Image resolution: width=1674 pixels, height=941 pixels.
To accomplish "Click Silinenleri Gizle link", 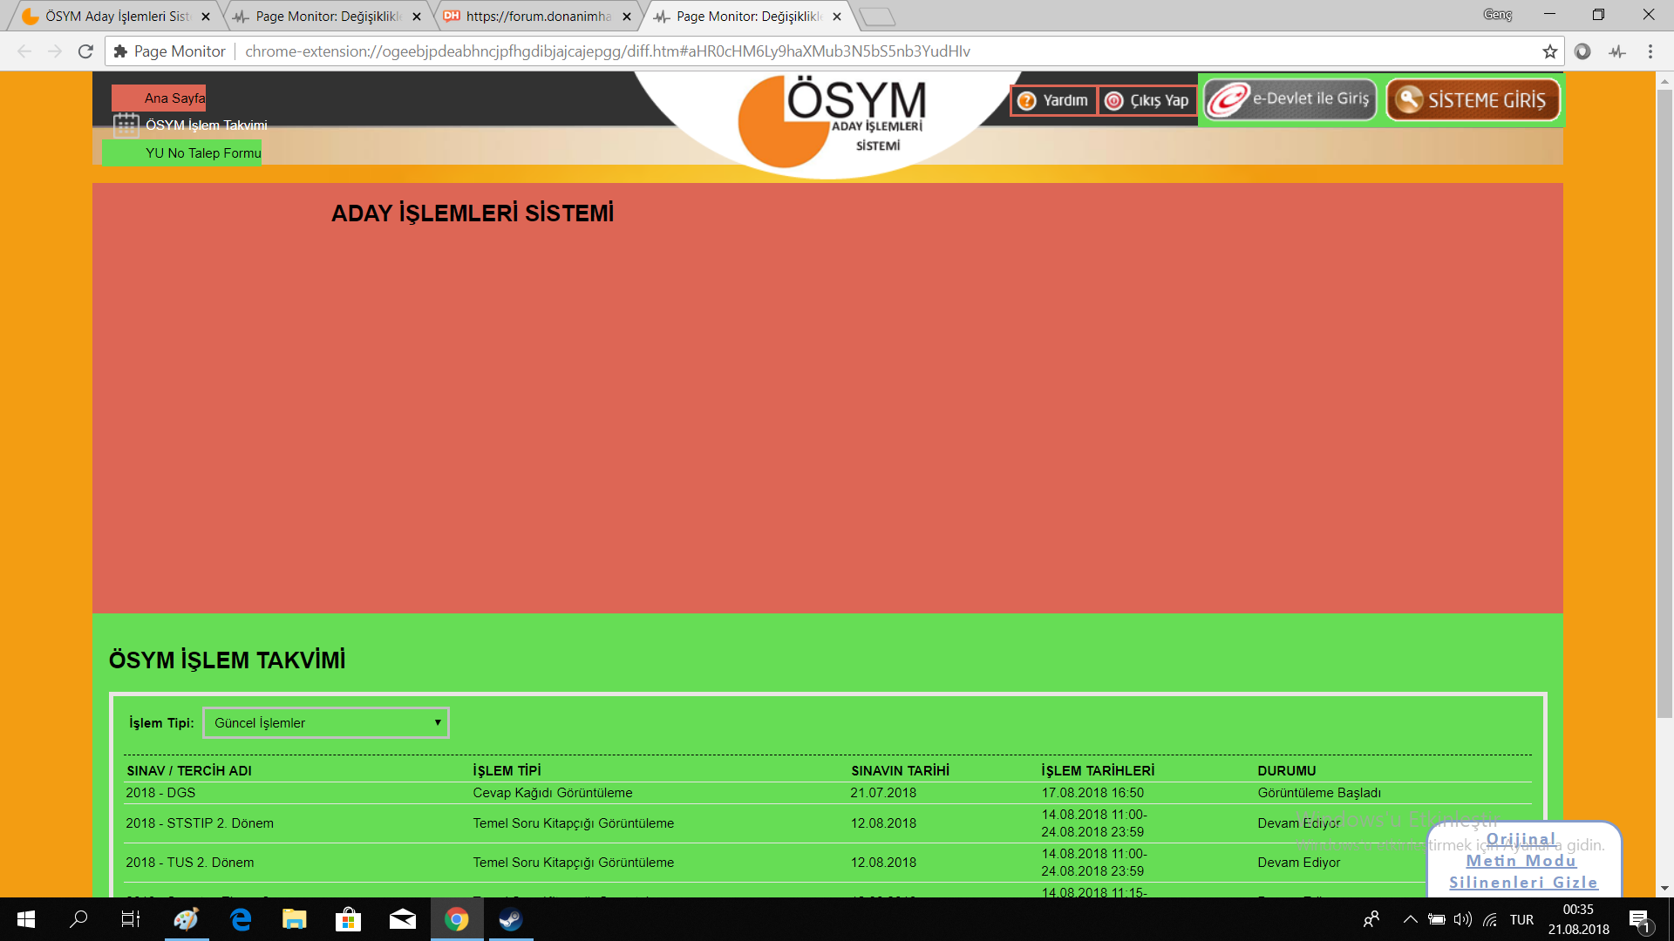I will 1523,883.
